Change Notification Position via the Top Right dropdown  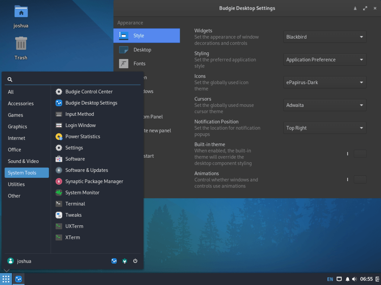pos(324,128)
